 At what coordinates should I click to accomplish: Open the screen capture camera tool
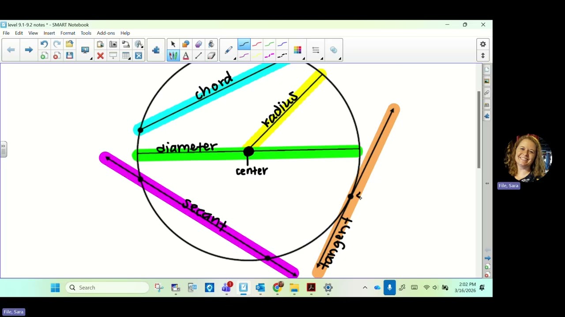pyautogui.click(x=113, y=44)
